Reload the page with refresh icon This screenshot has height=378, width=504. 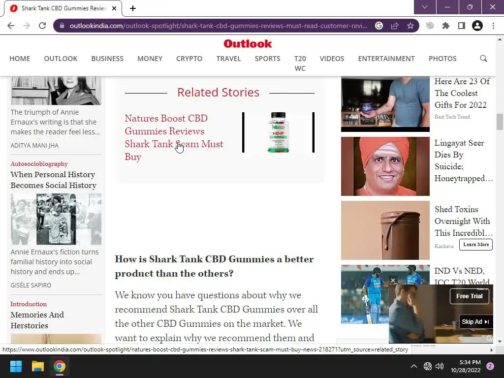(42, 26)
